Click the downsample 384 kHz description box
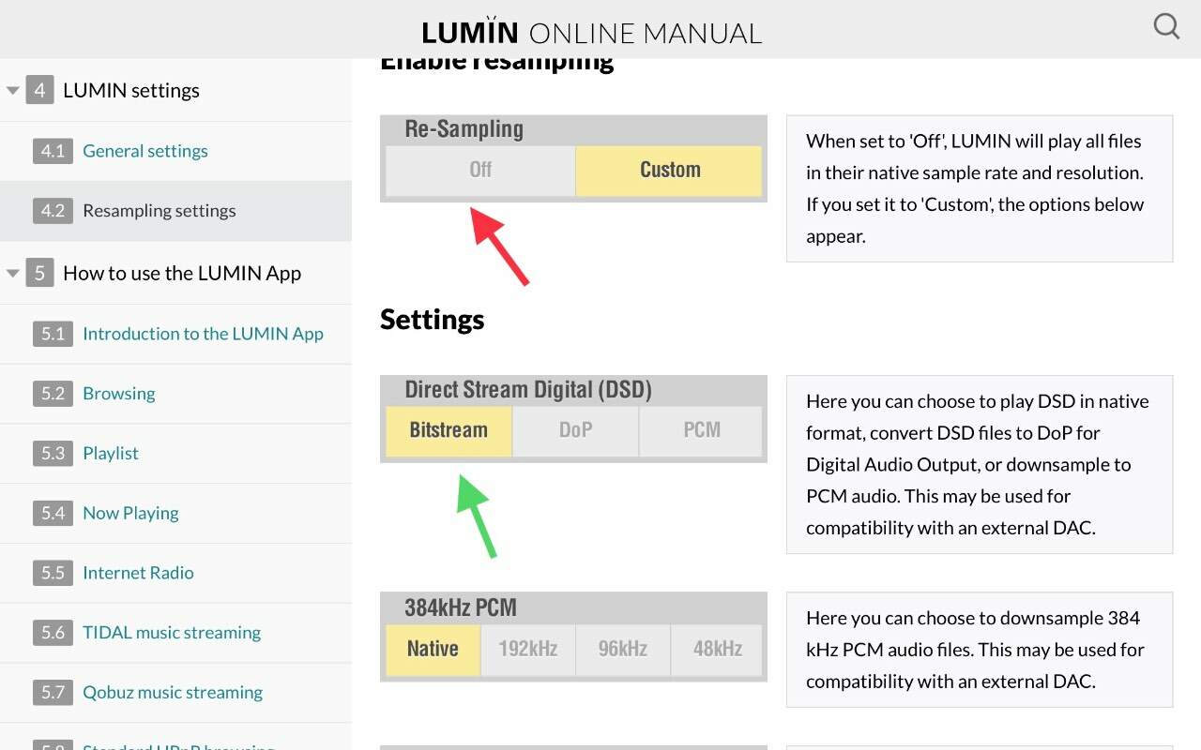 click(x=980, y=650)
